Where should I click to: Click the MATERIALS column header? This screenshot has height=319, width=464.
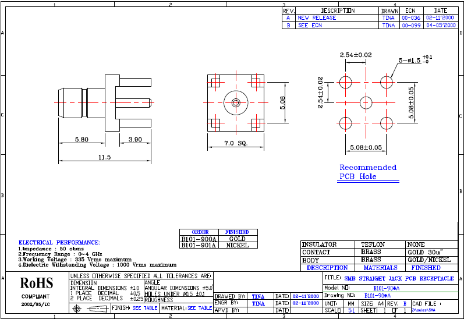tap(380, 268)
